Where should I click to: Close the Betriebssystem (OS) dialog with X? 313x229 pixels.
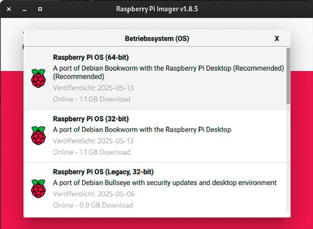point(277,38)
